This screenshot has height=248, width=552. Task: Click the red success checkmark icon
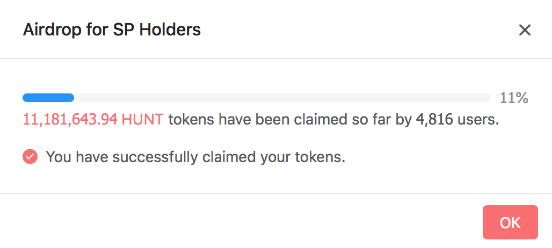click(x=30, y=157)
